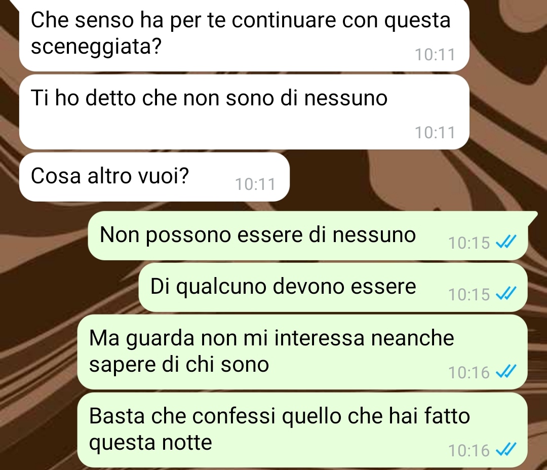Tap the 10:15 time on 'Non possono essere' bubble
This screenshot has height=470, width=547.
point(469,243)
